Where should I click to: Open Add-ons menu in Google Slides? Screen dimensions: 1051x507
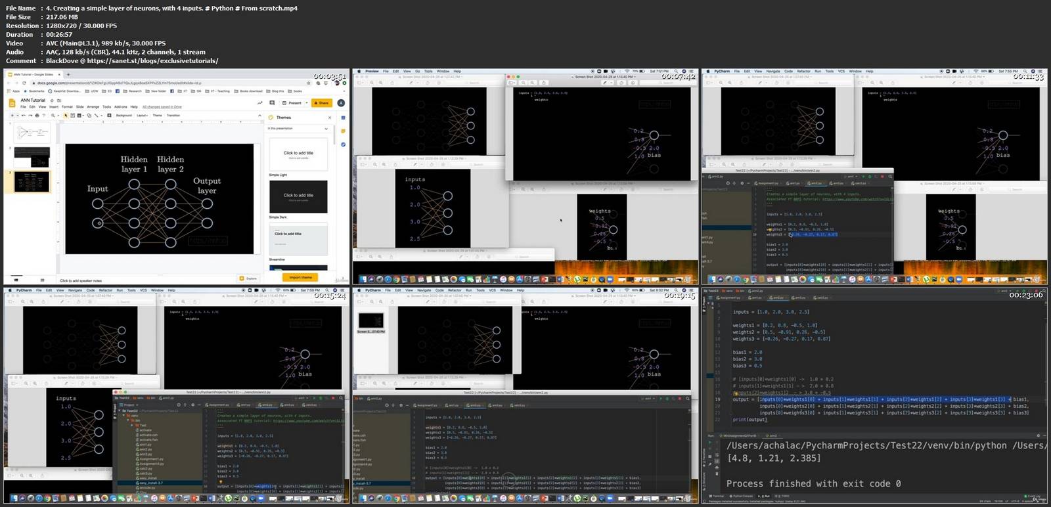pyautogui.click(x=121, y=107)
